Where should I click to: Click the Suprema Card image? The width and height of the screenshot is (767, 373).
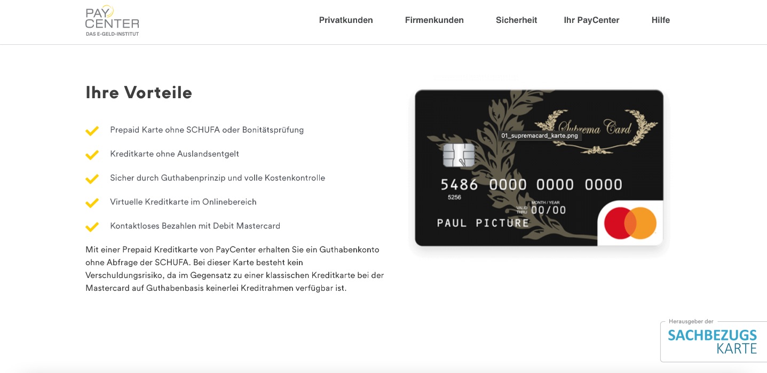(539, 168)
